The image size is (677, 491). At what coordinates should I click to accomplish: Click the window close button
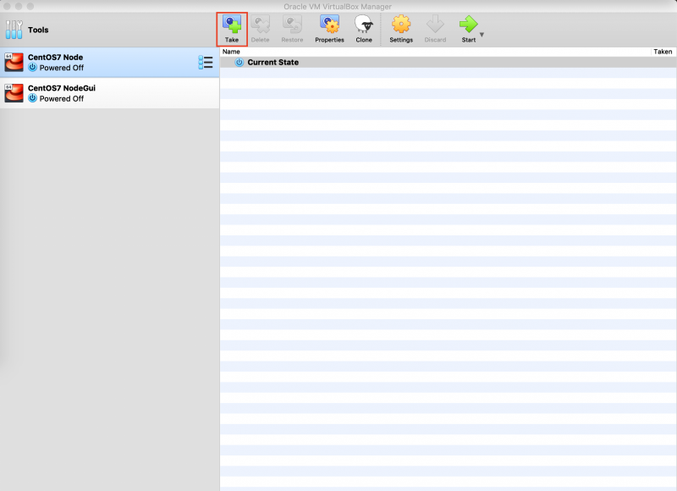[7, 6]
